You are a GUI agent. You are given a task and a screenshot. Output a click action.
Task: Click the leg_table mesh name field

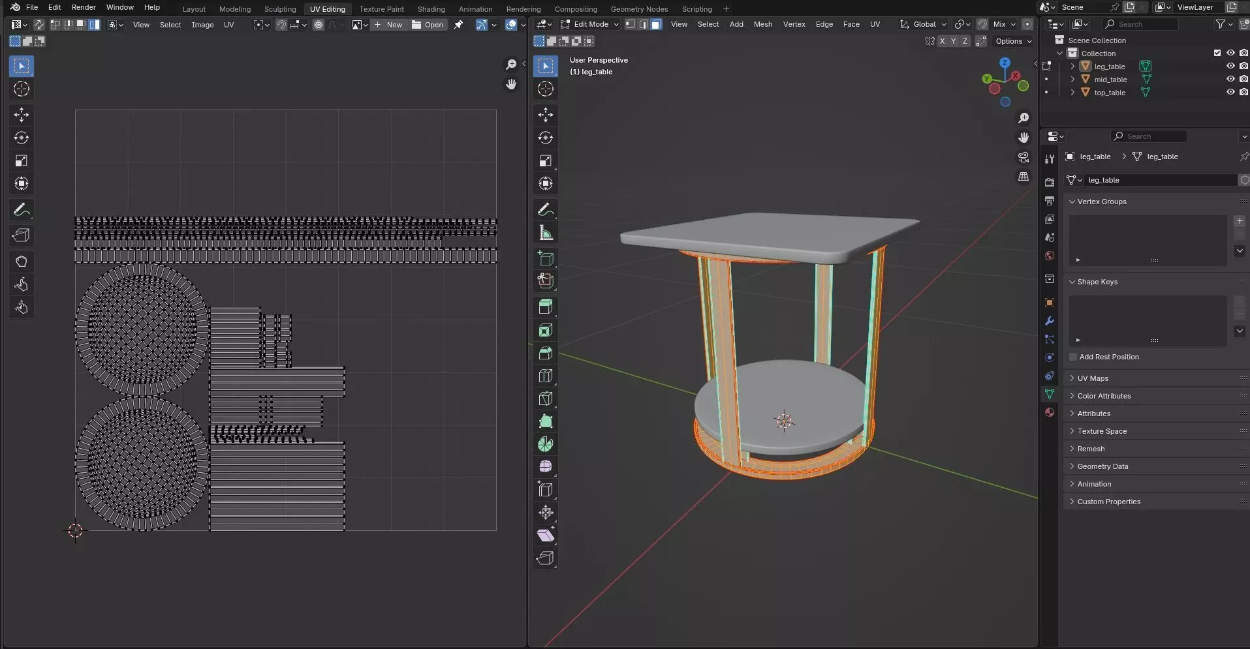click(1160, 180)
